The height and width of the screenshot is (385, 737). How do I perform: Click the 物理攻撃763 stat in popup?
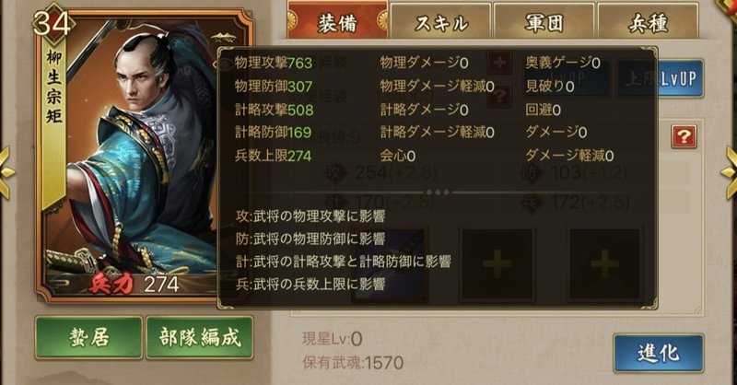[x=273, y=63]
